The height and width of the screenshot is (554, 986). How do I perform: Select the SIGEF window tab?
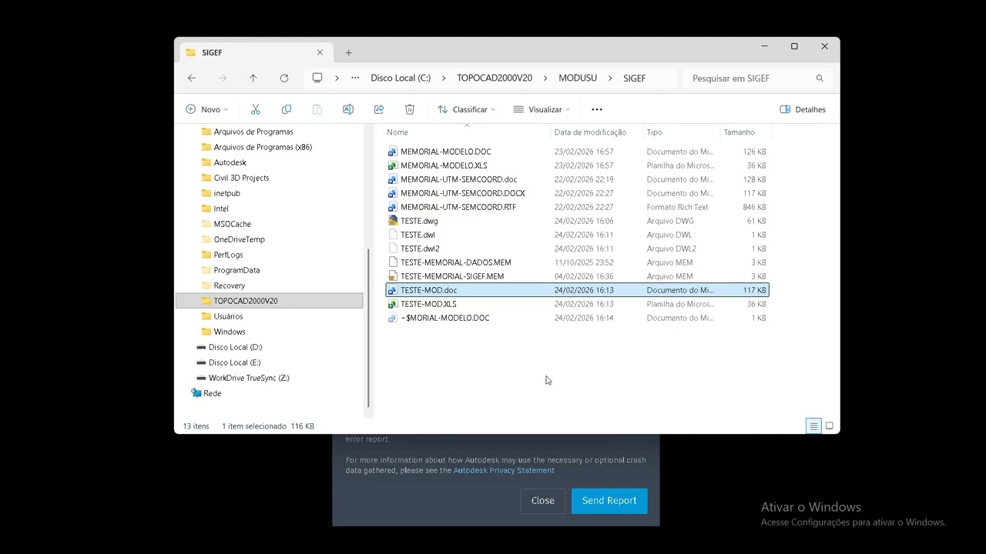tap(255, 52)
